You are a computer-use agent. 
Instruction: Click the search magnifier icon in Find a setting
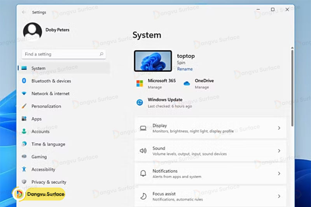(x=101, y=54)
